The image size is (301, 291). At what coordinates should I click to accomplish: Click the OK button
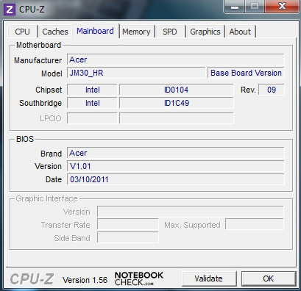coord(269,279)
